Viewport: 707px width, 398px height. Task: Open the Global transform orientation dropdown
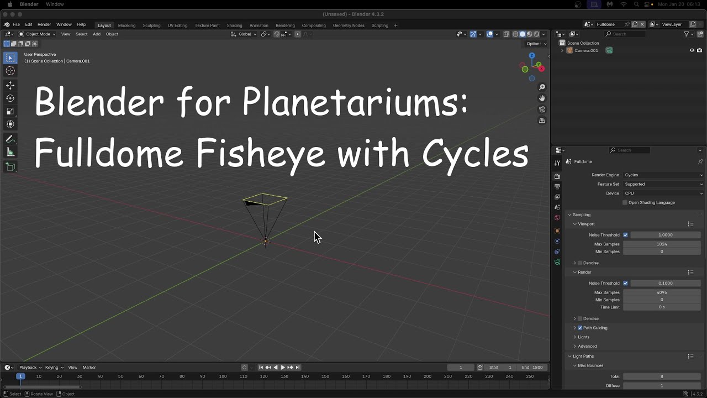(244, 34)
